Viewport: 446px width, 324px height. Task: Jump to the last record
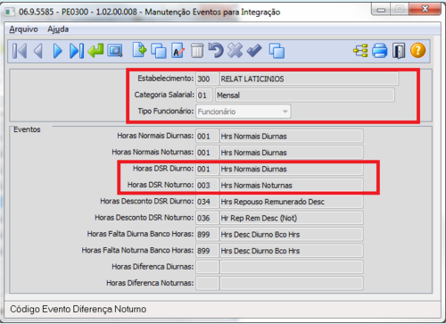[x=77, y=51]
